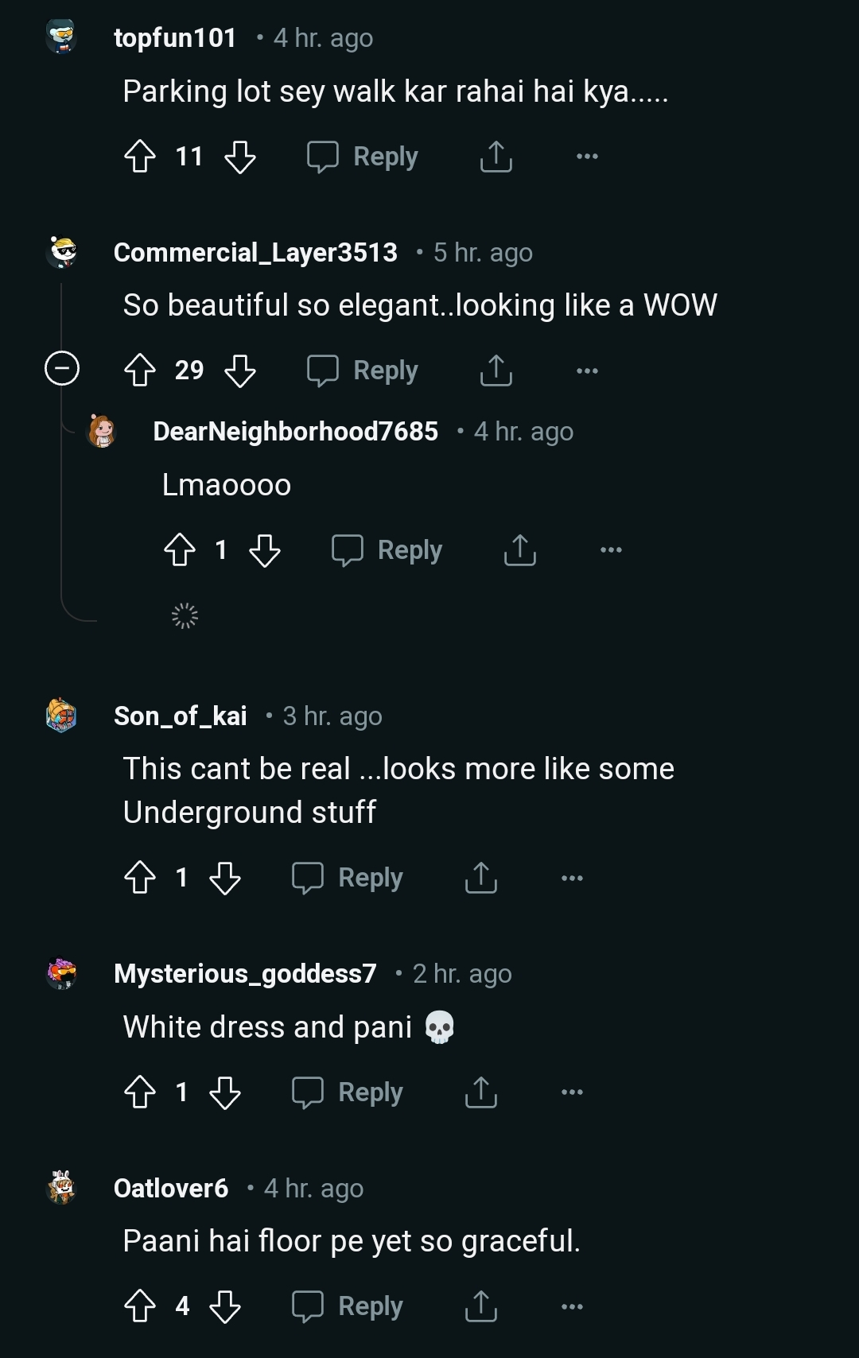Image resolution: width=859 pixels, height=1358 pixels.
Task: Click Commercial_Layer3513's avatar
Action: (x=62, y=252)
